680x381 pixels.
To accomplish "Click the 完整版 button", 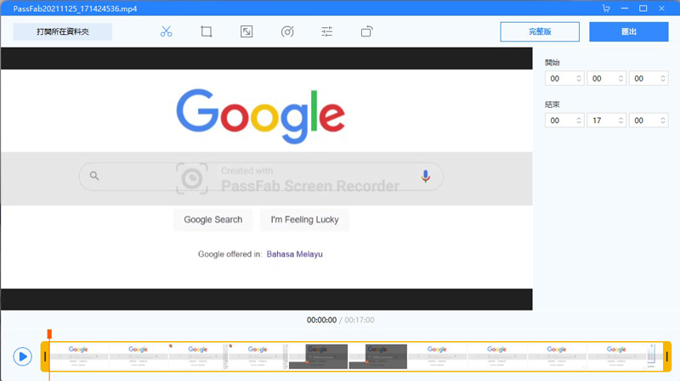I will [x=540, y=31].
